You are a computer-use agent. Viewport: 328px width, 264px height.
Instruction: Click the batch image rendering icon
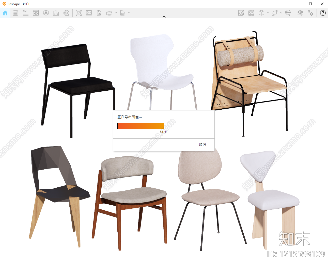(x=89, y=13)
